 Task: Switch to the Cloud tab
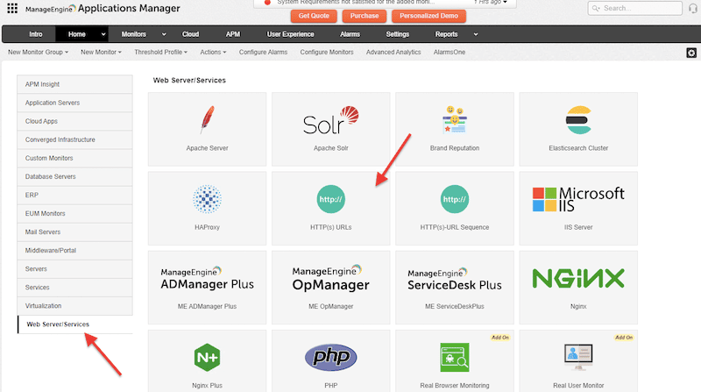[x=190, y=34]
